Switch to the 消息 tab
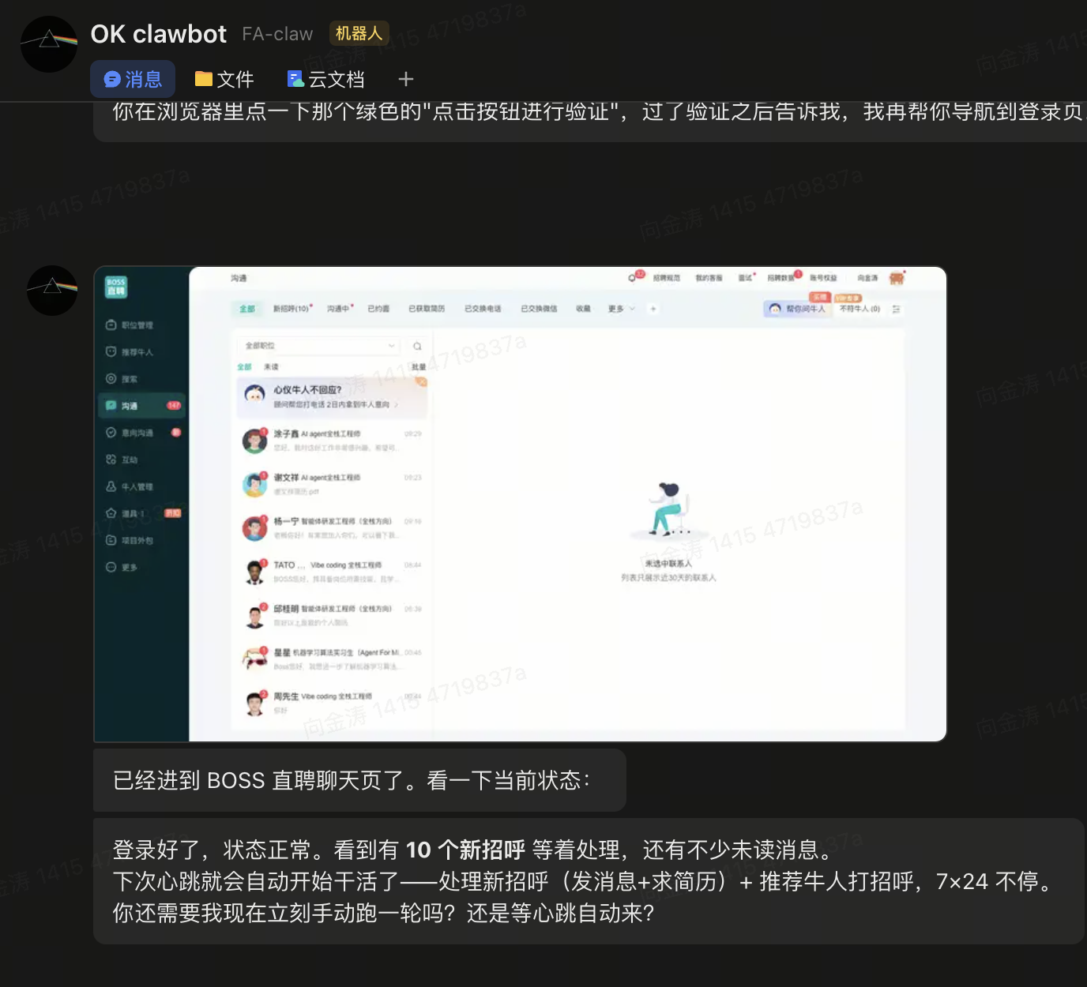Screen dimensions: 1087x987 pos(133,79)
